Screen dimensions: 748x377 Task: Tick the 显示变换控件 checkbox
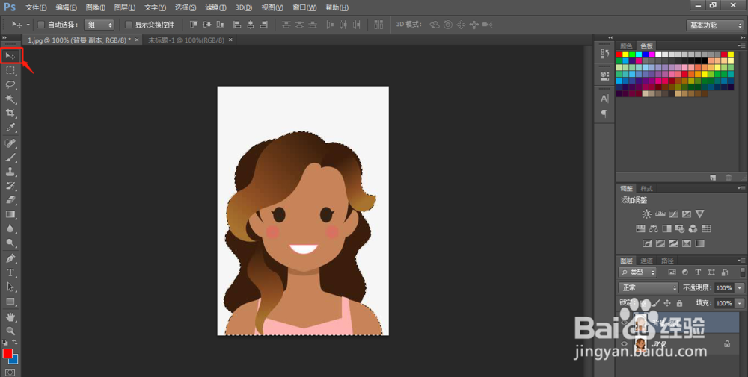(x=129, y=25)
